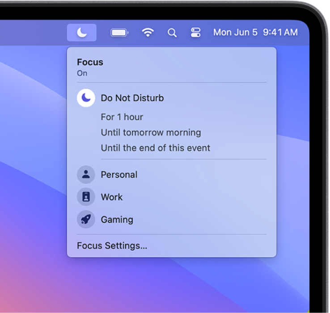Open the date and time clock
330x313 pixels.
pyautogui.click(x=255, y=32)
